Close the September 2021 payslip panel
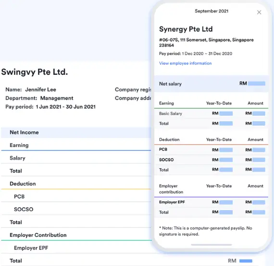274x266 pixels. (x=259, y=12)
